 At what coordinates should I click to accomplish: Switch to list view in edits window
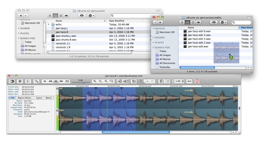click(x=188, y=22)
